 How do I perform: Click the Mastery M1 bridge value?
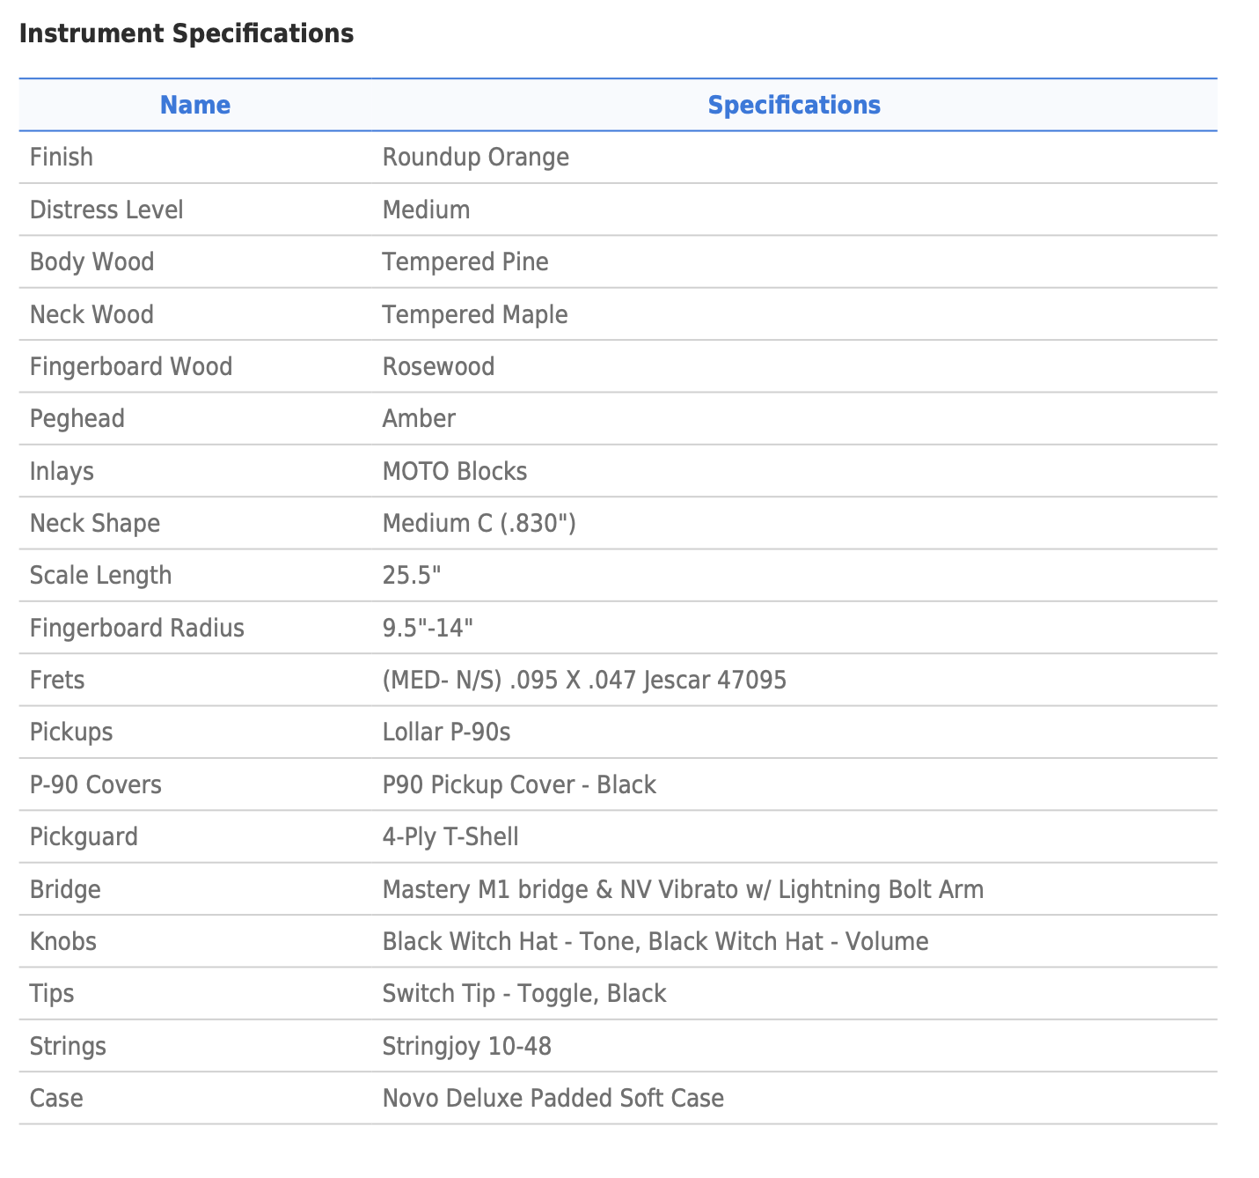pos(684,889)
